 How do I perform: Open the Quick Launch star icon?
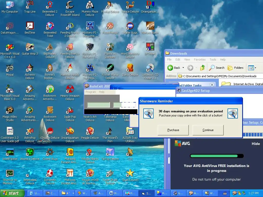click(130, 175)
